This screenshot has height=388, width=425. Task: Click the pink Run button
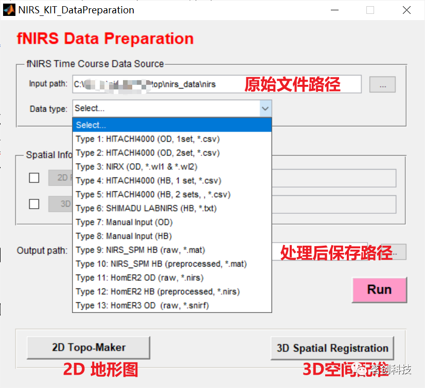(379, 289)
